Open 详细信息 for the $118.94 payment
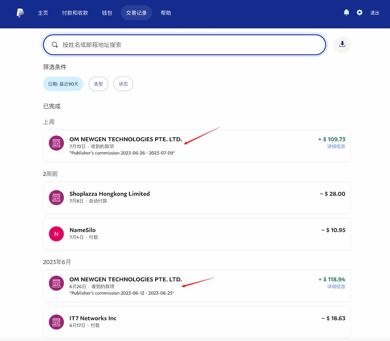The image size is (390, 341). point(336,286)
